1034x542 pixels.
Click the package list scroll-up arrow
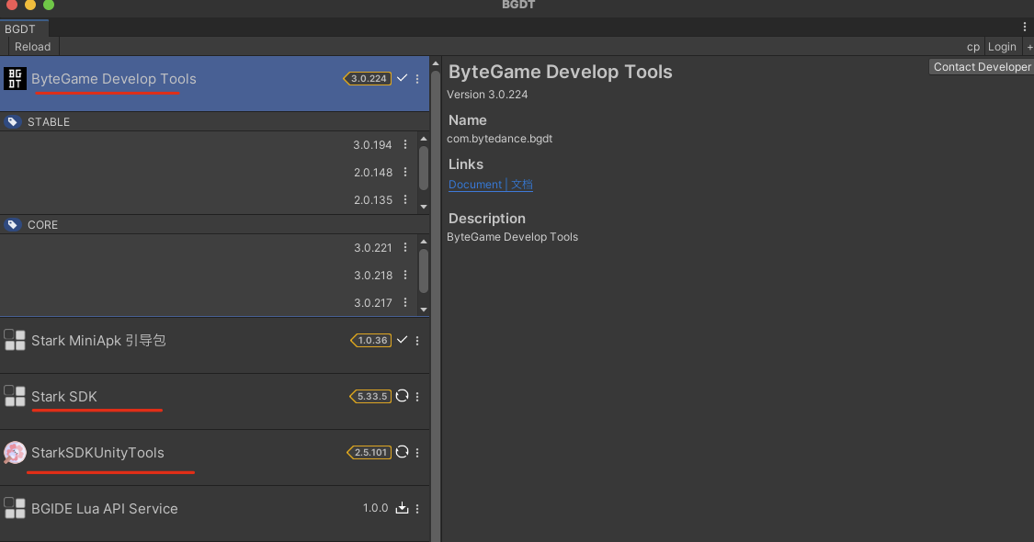[x=436, y=63]
